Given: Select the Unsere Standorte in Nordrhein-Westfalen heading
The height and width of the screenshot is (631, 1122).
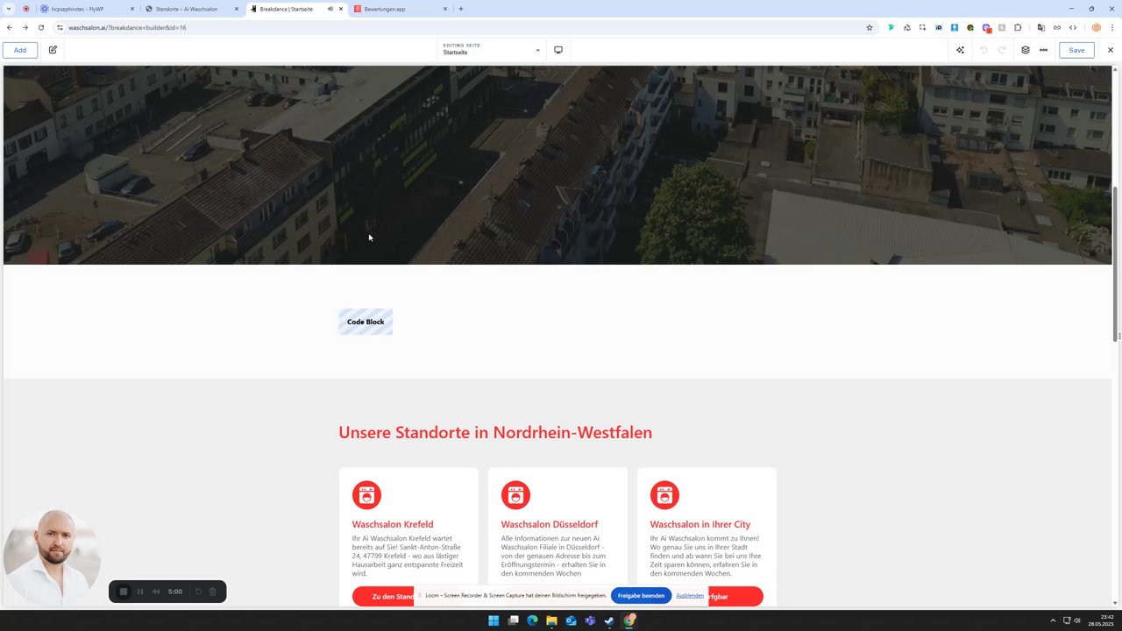Looking at the screenshot, I should click(x=495, y=432).
